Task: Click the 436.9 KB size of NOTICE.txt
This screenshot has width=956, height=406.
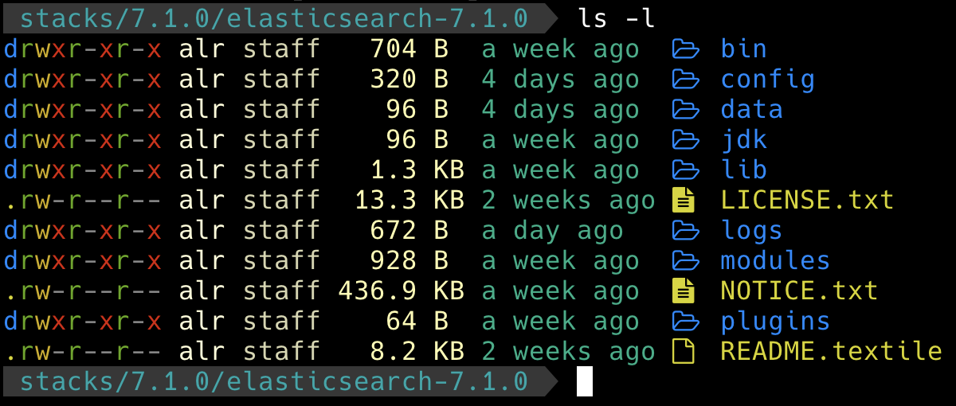Action: tap(402, 291)
